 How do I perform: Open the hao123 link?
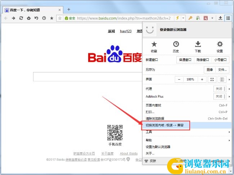click(x=126, y=31)
